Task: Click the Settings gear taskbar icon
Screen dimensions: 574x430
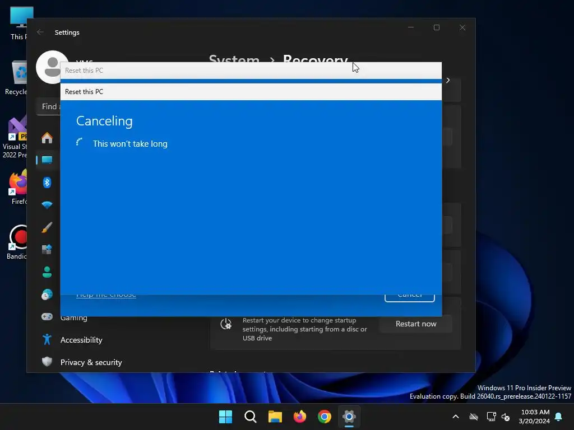Action: [x=349, y=417]
